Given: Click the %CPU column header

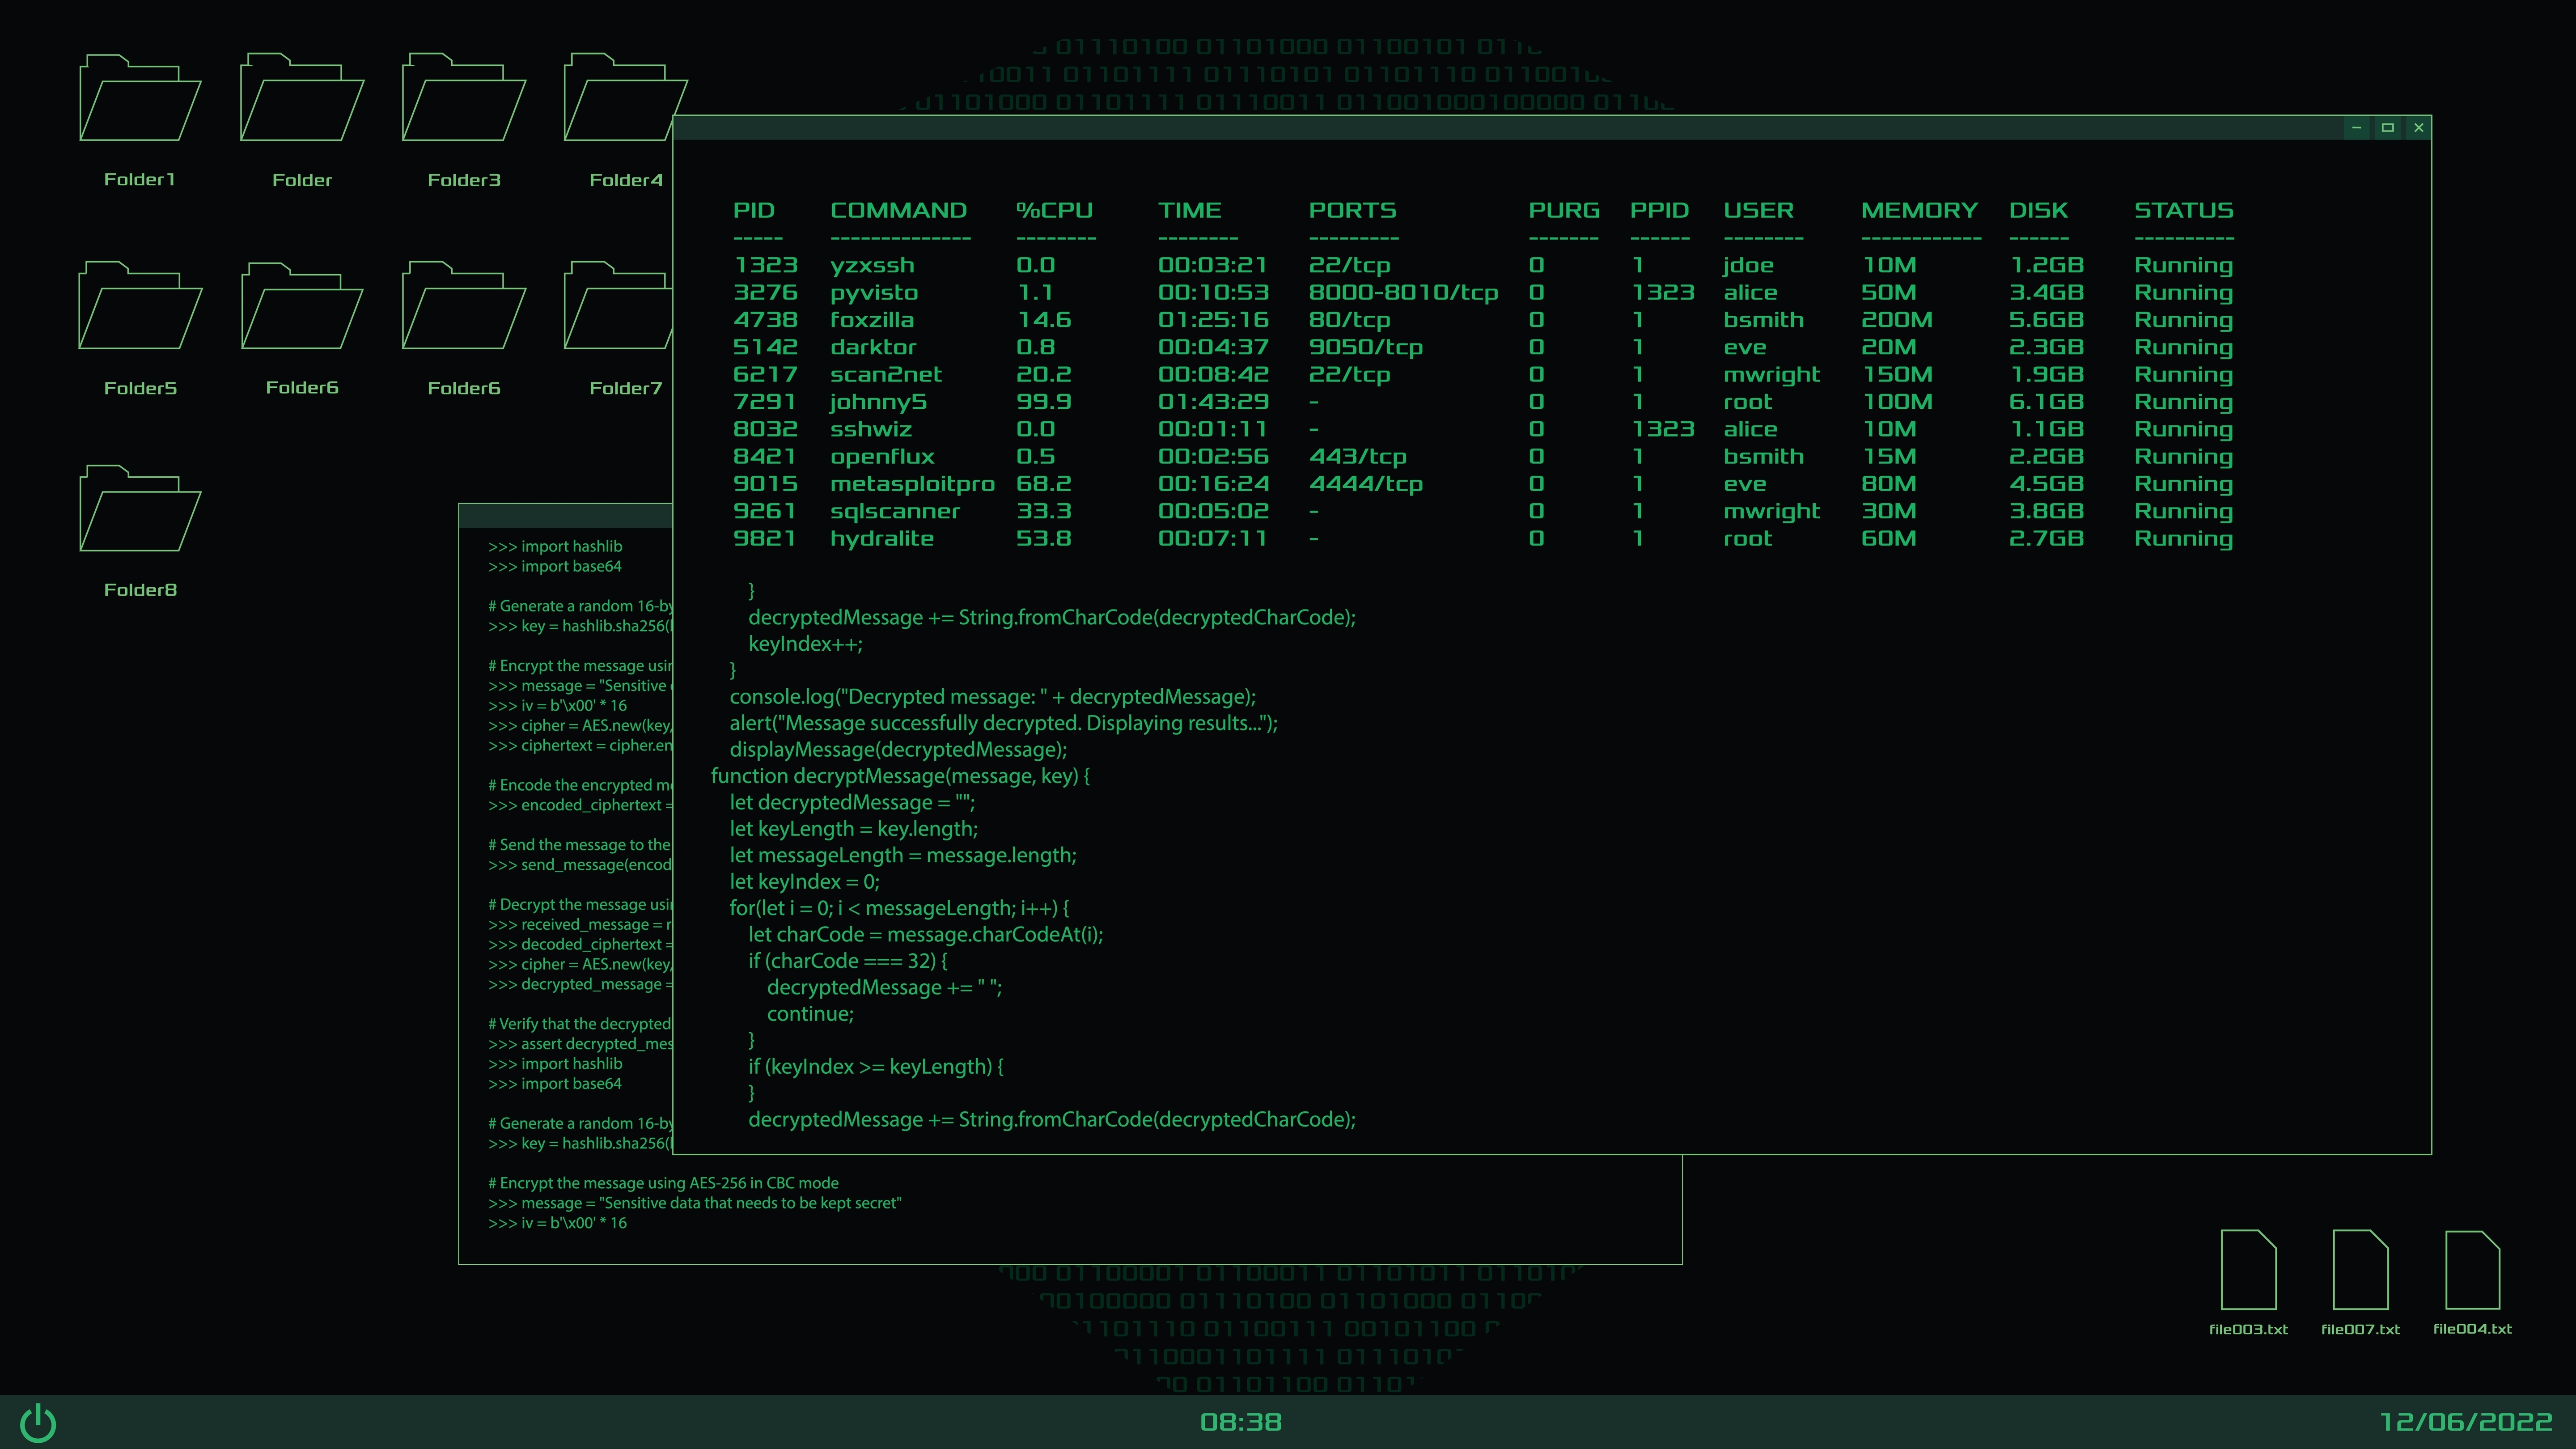Looking at the screenshot, I should click(1054, 211).
